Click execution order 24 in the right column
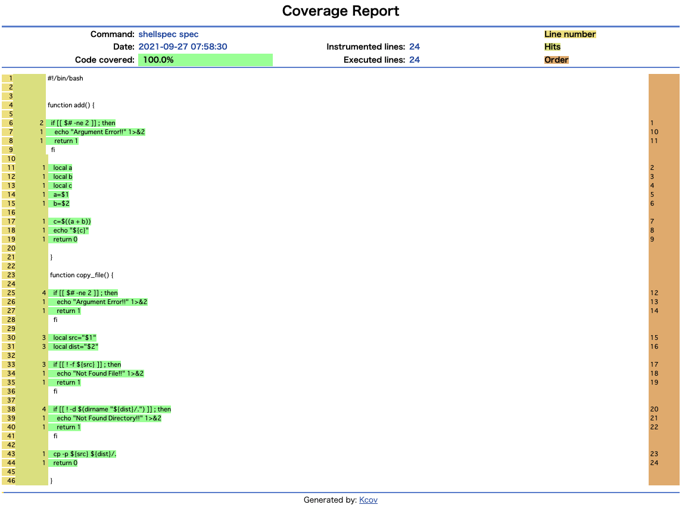The image size is (682, 514). tap(654, 463)
